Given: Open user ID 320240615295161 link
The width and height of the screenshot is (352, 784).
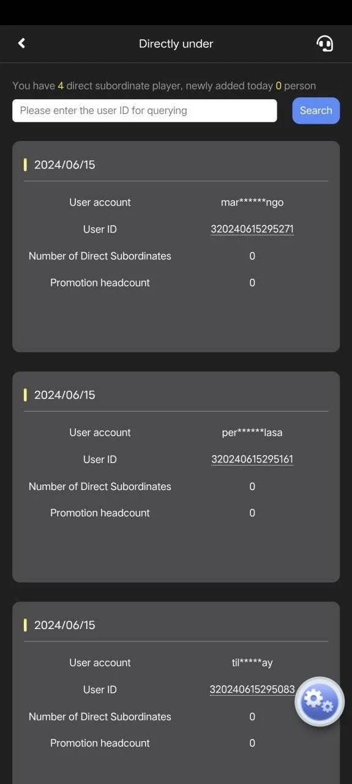Looking at the screenshot, I should click(252, 459).
